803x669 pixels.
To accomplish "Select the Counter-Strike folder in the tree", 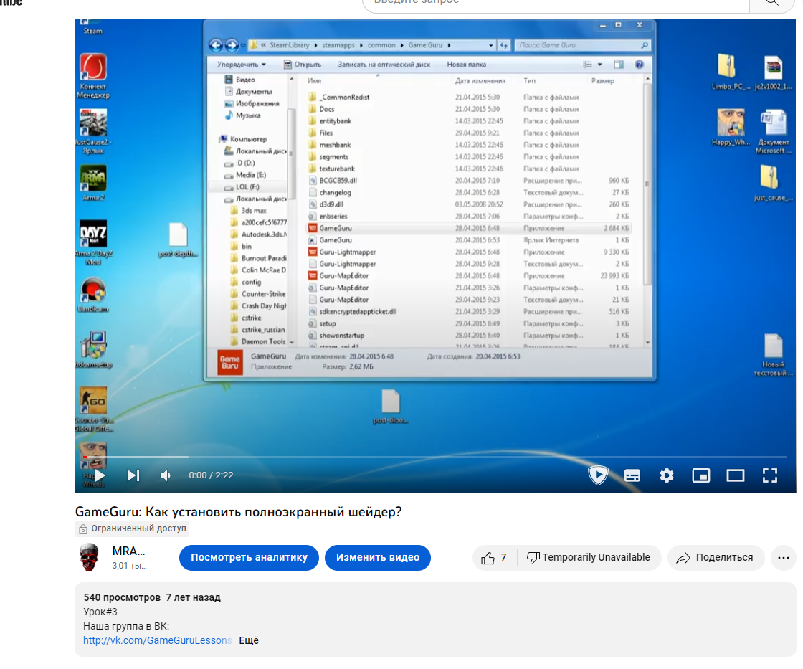I will point(259,294).
